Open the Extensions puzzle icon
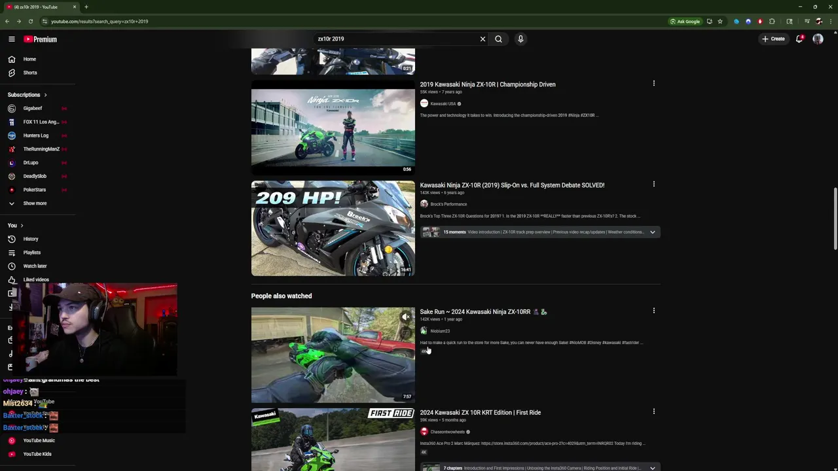 (772, 22)
